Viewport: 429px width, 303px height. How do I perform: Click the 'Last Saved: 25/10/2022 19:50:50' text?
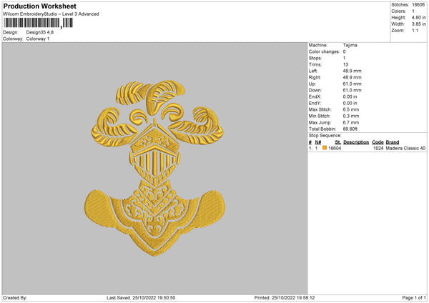(141, 298)
